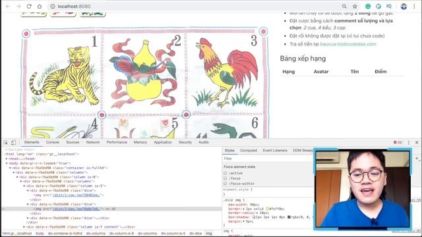Click the localhost:8080 address bar
The image size is (422, 237).
194,6
